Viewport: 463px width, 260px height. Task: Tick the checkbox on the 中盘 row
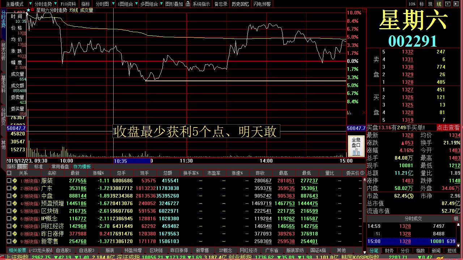click(9, 196)
